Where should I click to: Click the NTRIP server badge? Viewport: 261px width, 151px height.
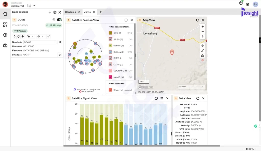[x=20, y=31]
